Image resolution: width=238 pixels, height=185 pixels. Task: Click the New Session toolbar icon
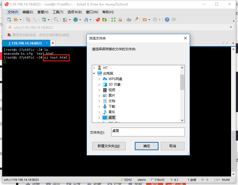coord(9,20)
